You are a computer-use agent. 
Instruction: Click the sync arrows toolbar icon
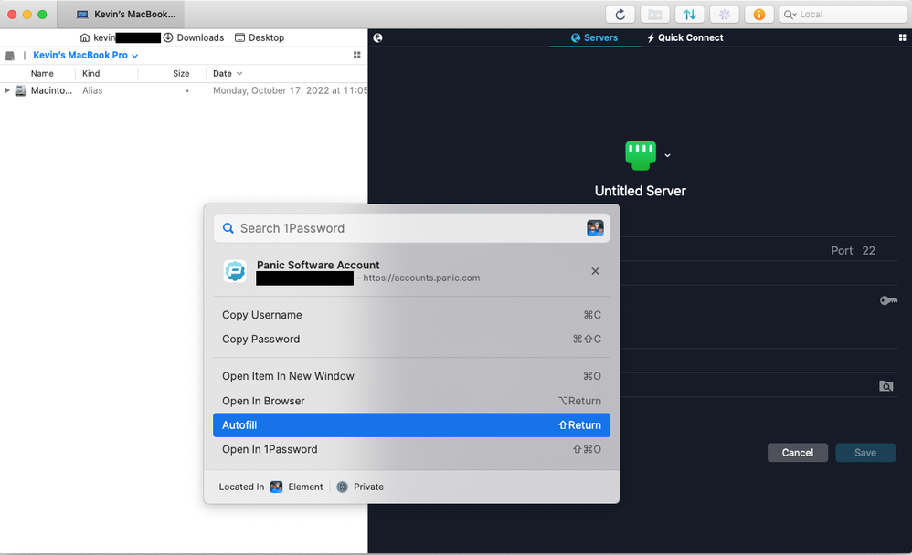689,15
